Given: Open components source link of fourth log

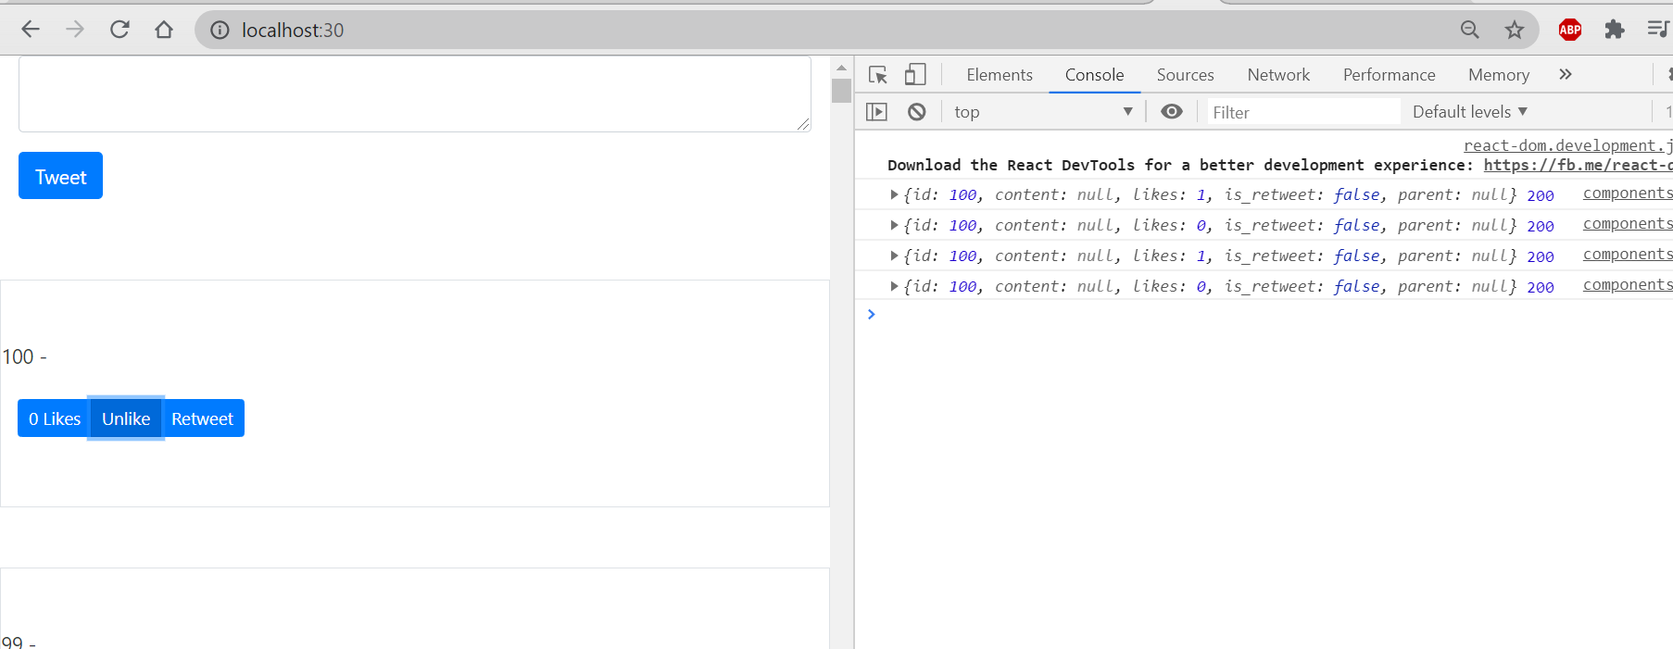Looking at the screenshot, I should tap(1628, 284).
